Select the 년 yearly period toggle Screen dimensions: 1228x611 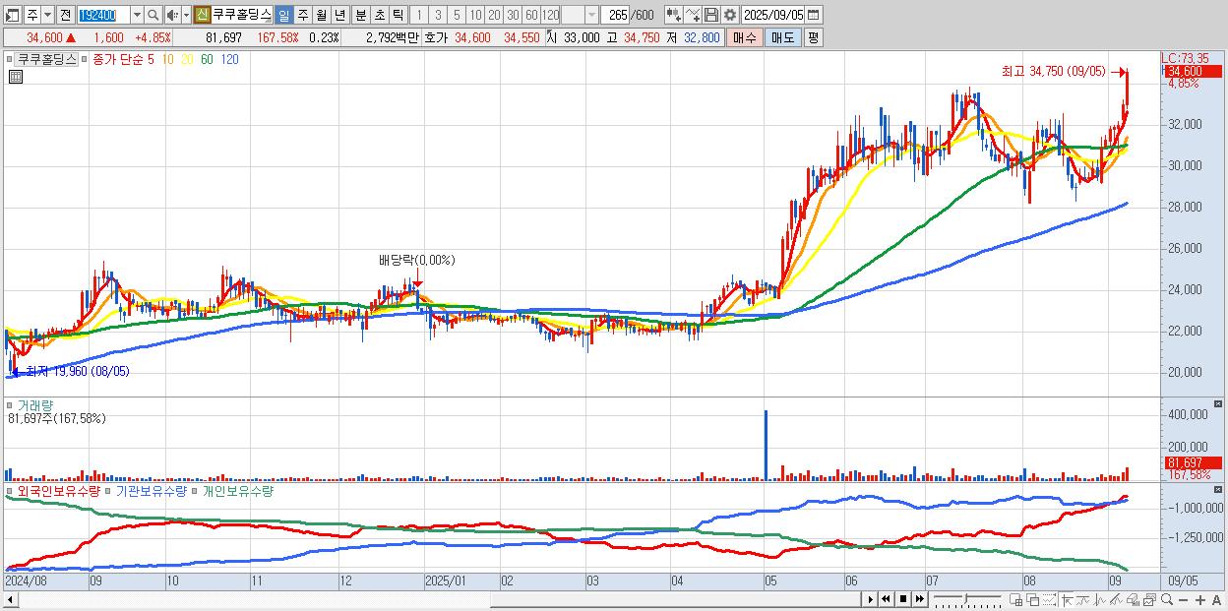339,15
